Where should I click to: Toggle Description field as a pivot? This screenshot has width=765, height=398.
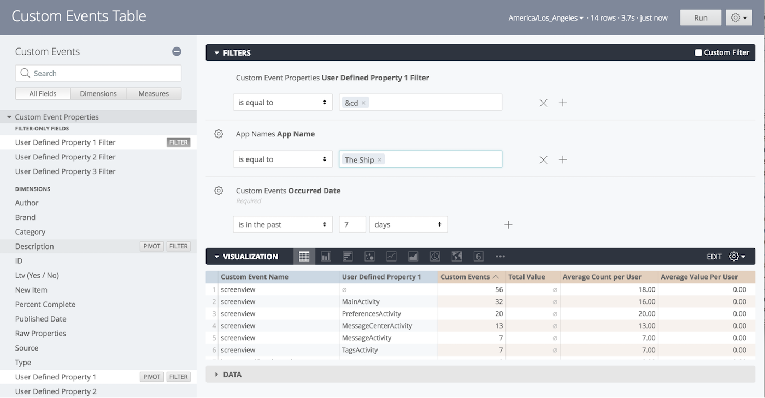[x=151, y=246]
